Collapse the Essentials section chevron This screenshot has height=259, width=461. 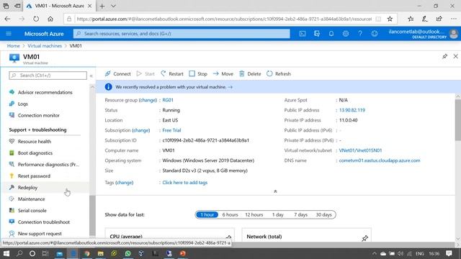coord(275,191)
